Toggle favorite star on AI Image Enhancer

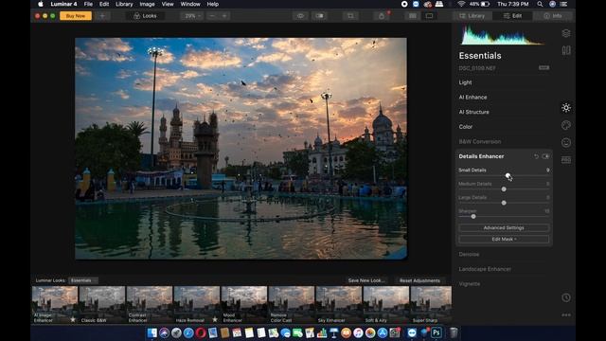pos(73,319)
